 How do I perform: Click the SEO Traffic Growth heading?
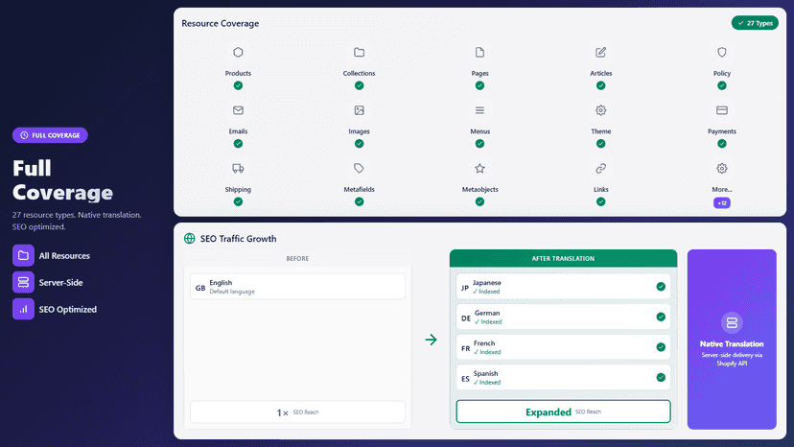coord(238,239)
